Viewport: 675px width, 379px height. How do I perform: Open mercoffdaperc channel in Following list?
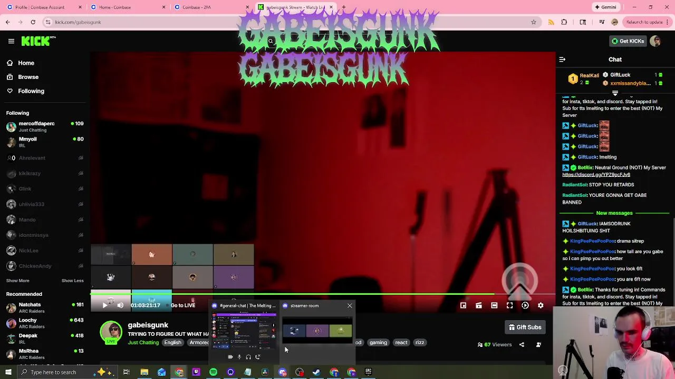click(x=45, y=127)
